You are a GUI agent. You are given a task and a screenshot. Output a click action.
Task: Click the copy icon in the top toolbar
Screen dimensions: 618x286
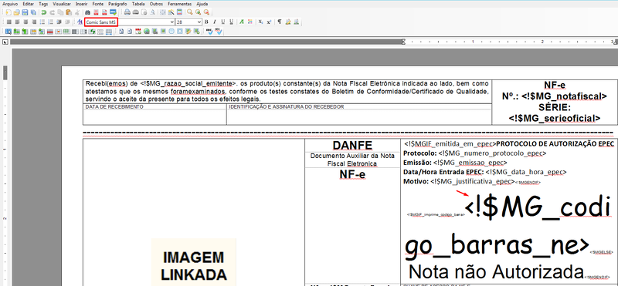pos(60,12)
